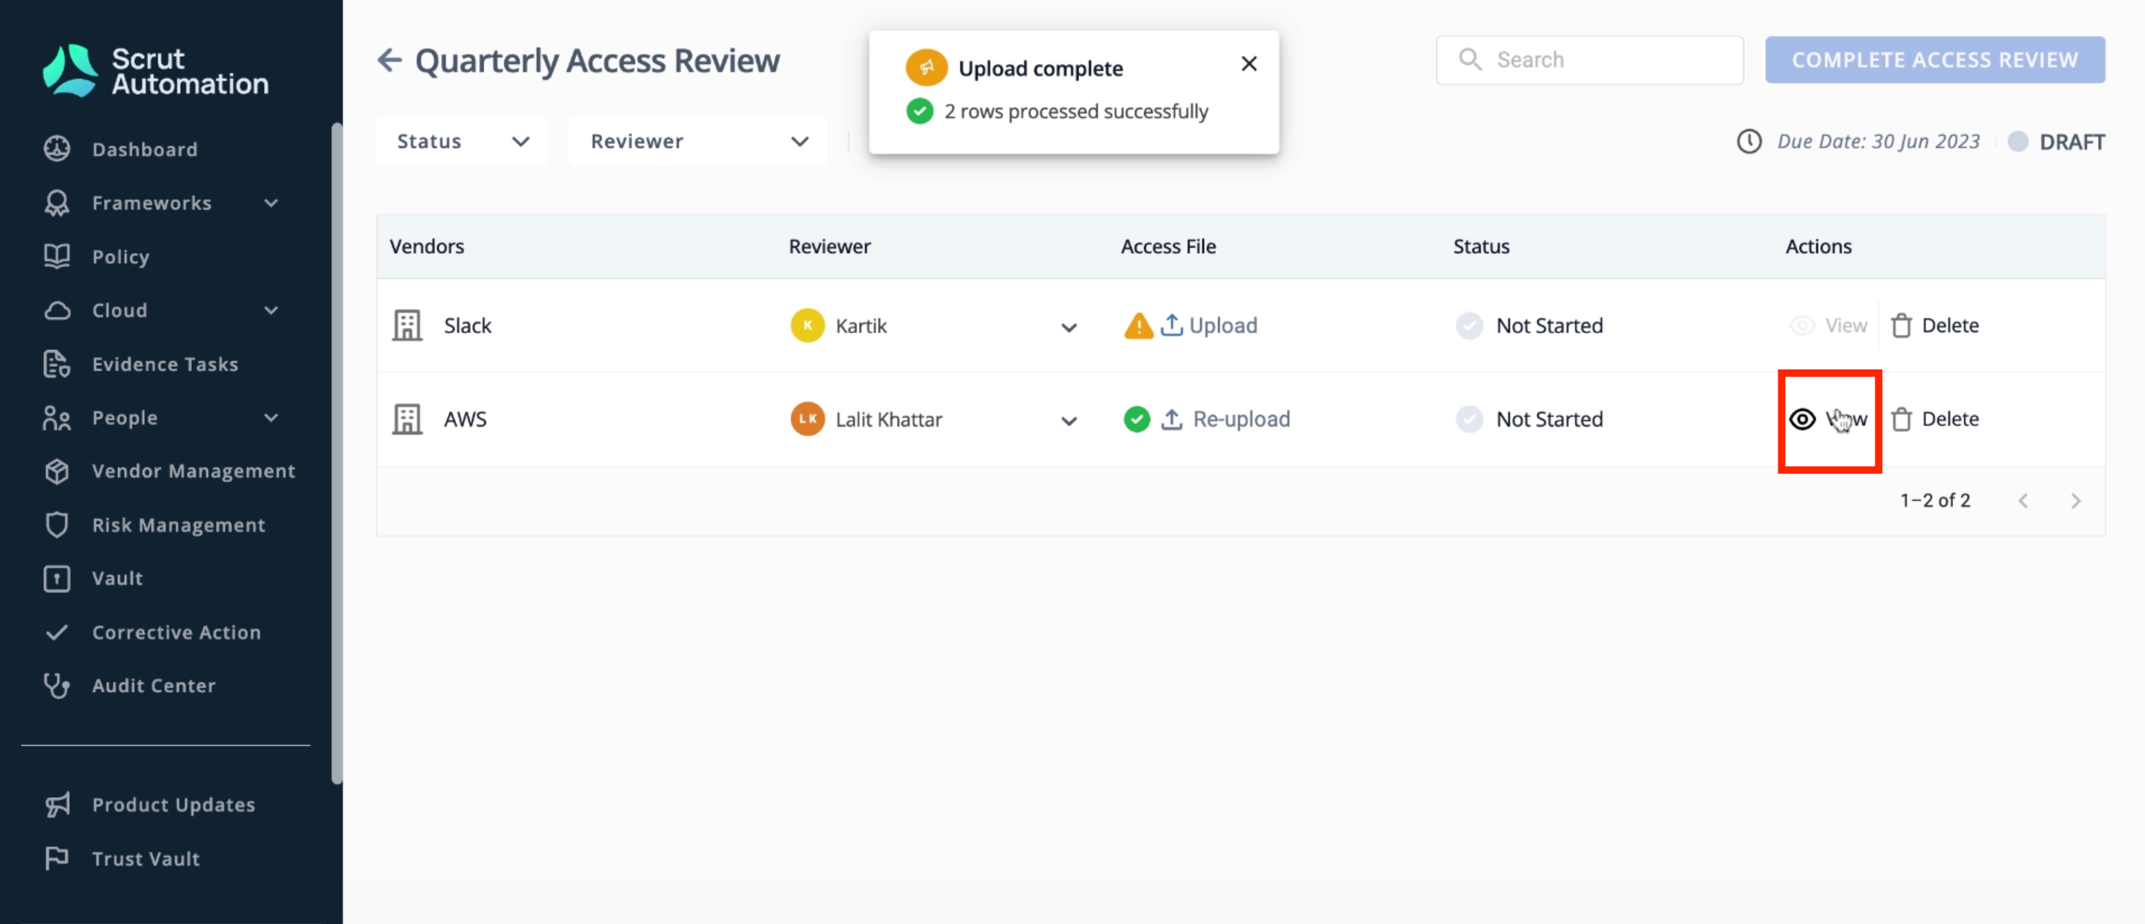Click the Evidence Tasks document icon

tap(57, 363)
